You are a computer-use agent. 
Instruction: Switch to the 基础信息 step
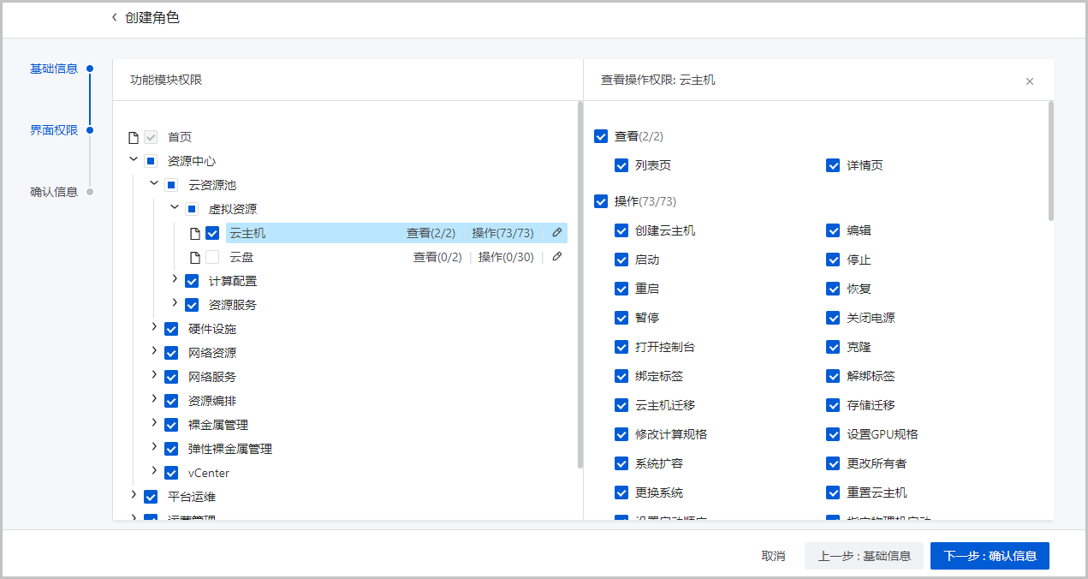(53, 68)
